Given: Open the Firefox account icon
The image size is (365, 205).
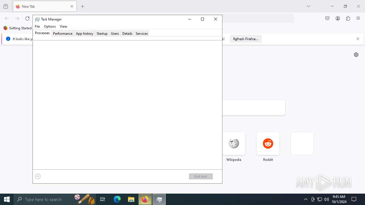Looking at the screenshot, I should 338,19.
